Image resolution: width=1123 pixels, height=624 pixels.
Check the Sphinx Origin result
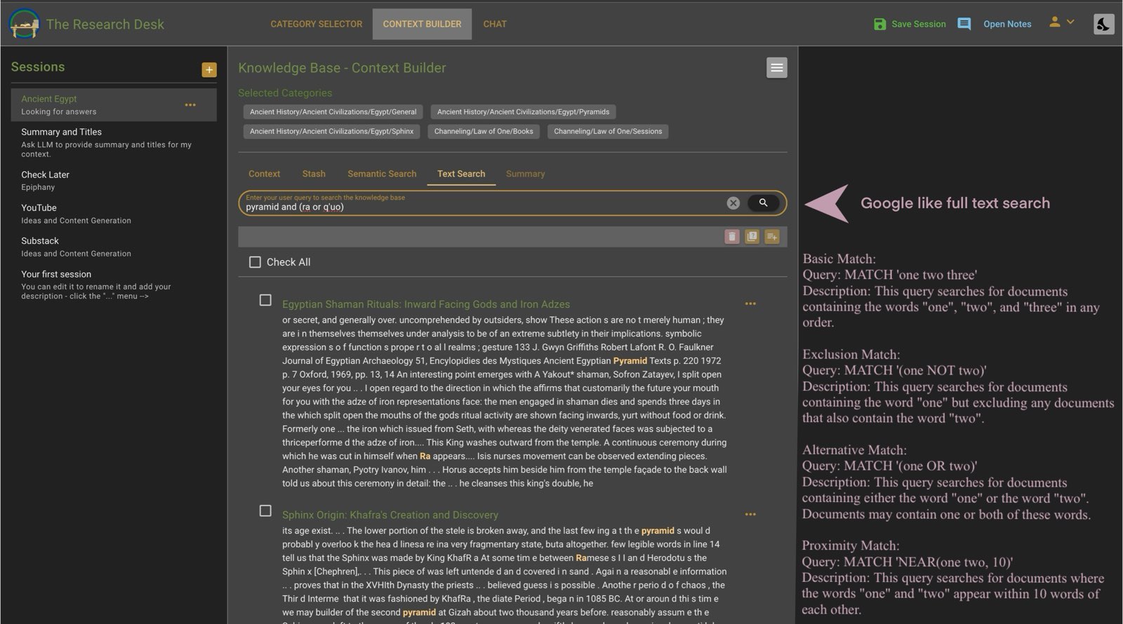pyautogui.click(x=265, y=510)
